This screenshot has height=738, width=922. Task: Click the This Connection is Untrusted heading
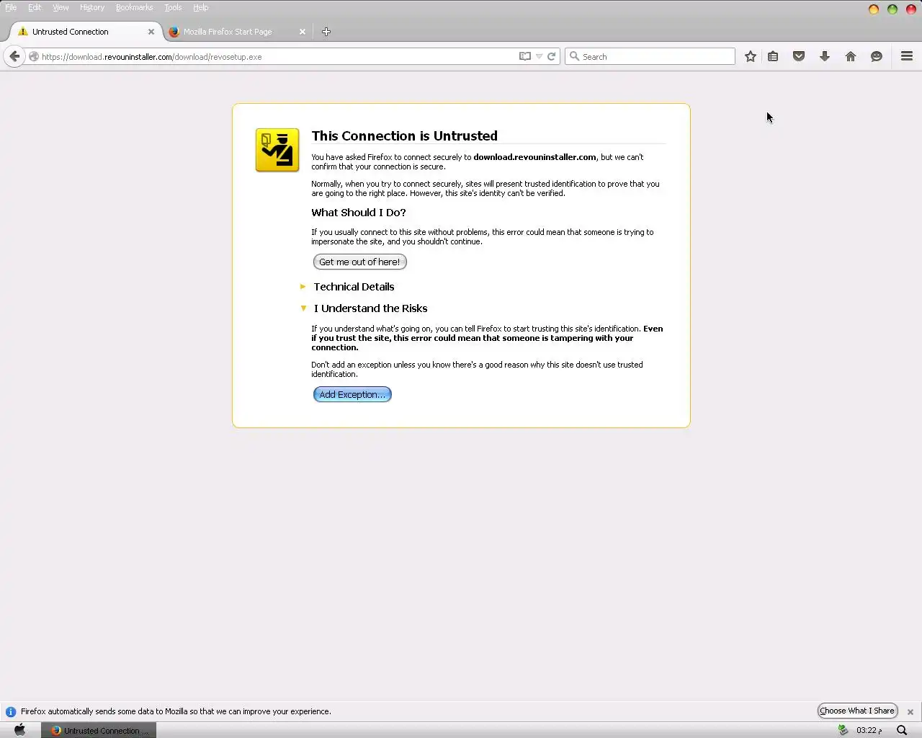[404, 135]
